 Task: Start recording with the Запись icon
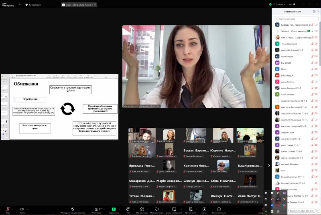pyautogui.click(x=204, y=209)
